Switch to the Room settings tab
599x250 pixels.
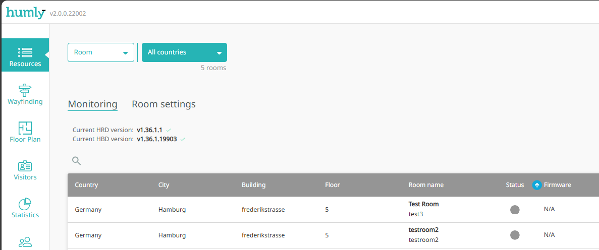coord(164,104)
